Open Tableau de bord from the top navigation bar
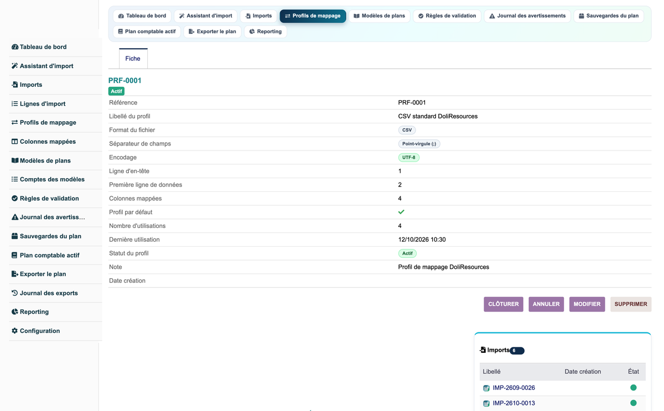This screenshot has width=664, height=411. (142, 16)
